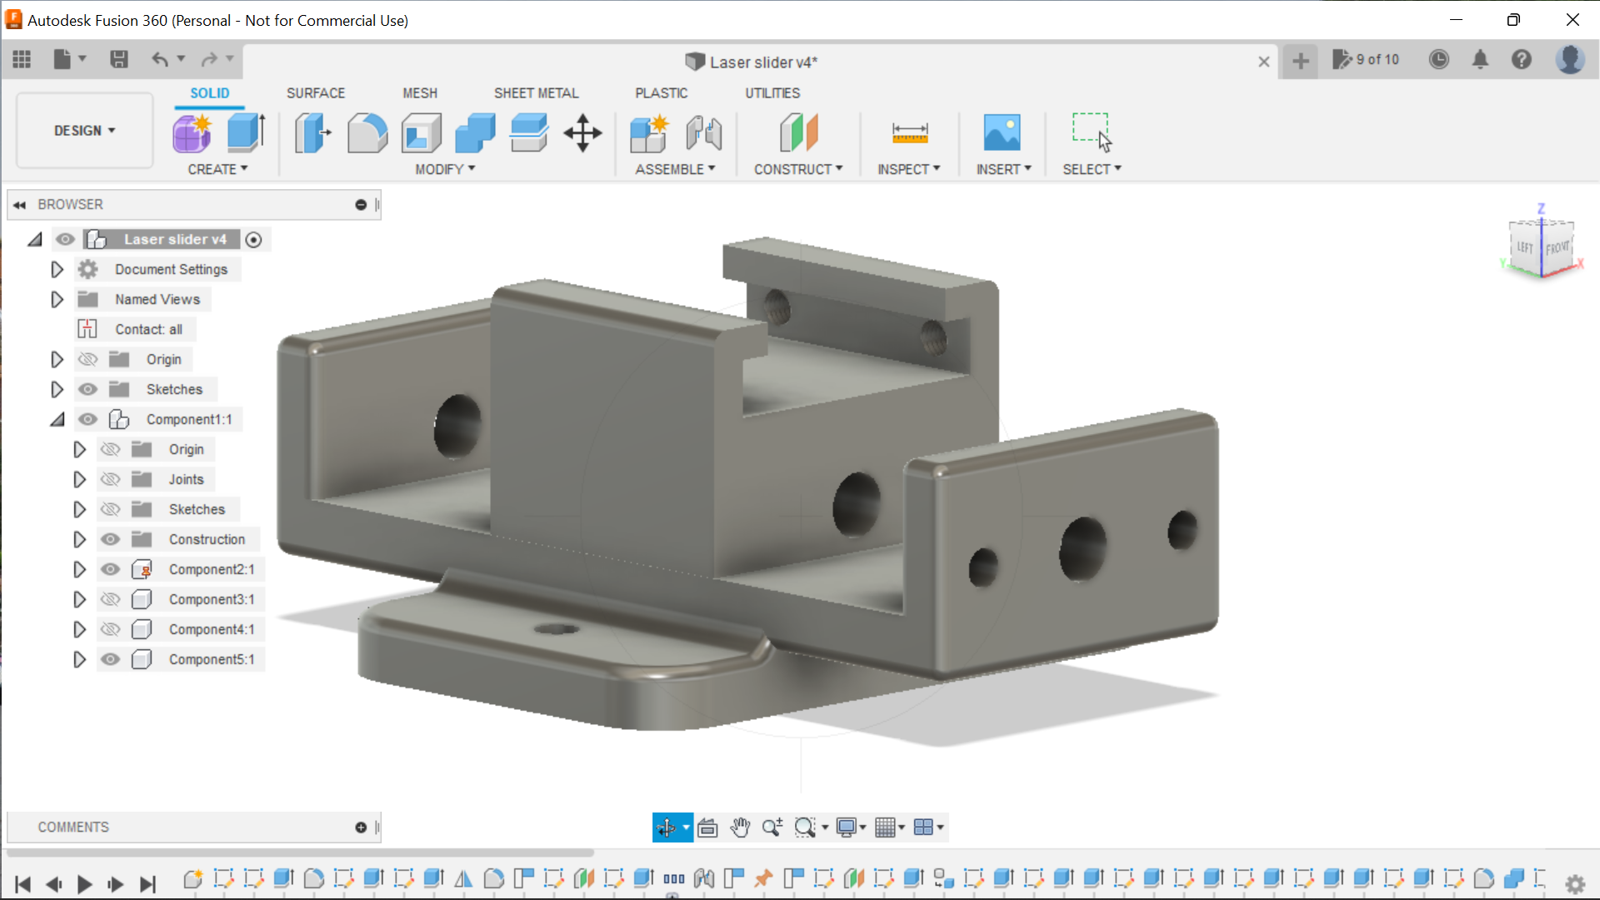Switch to the SHEET METAL tab

(536, 93)
